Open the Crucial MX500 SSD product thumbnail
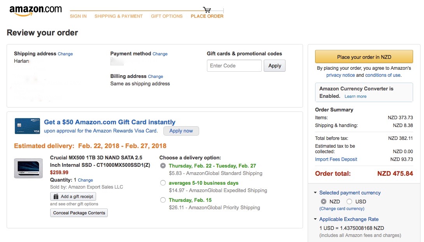 (x=28, y=168)
